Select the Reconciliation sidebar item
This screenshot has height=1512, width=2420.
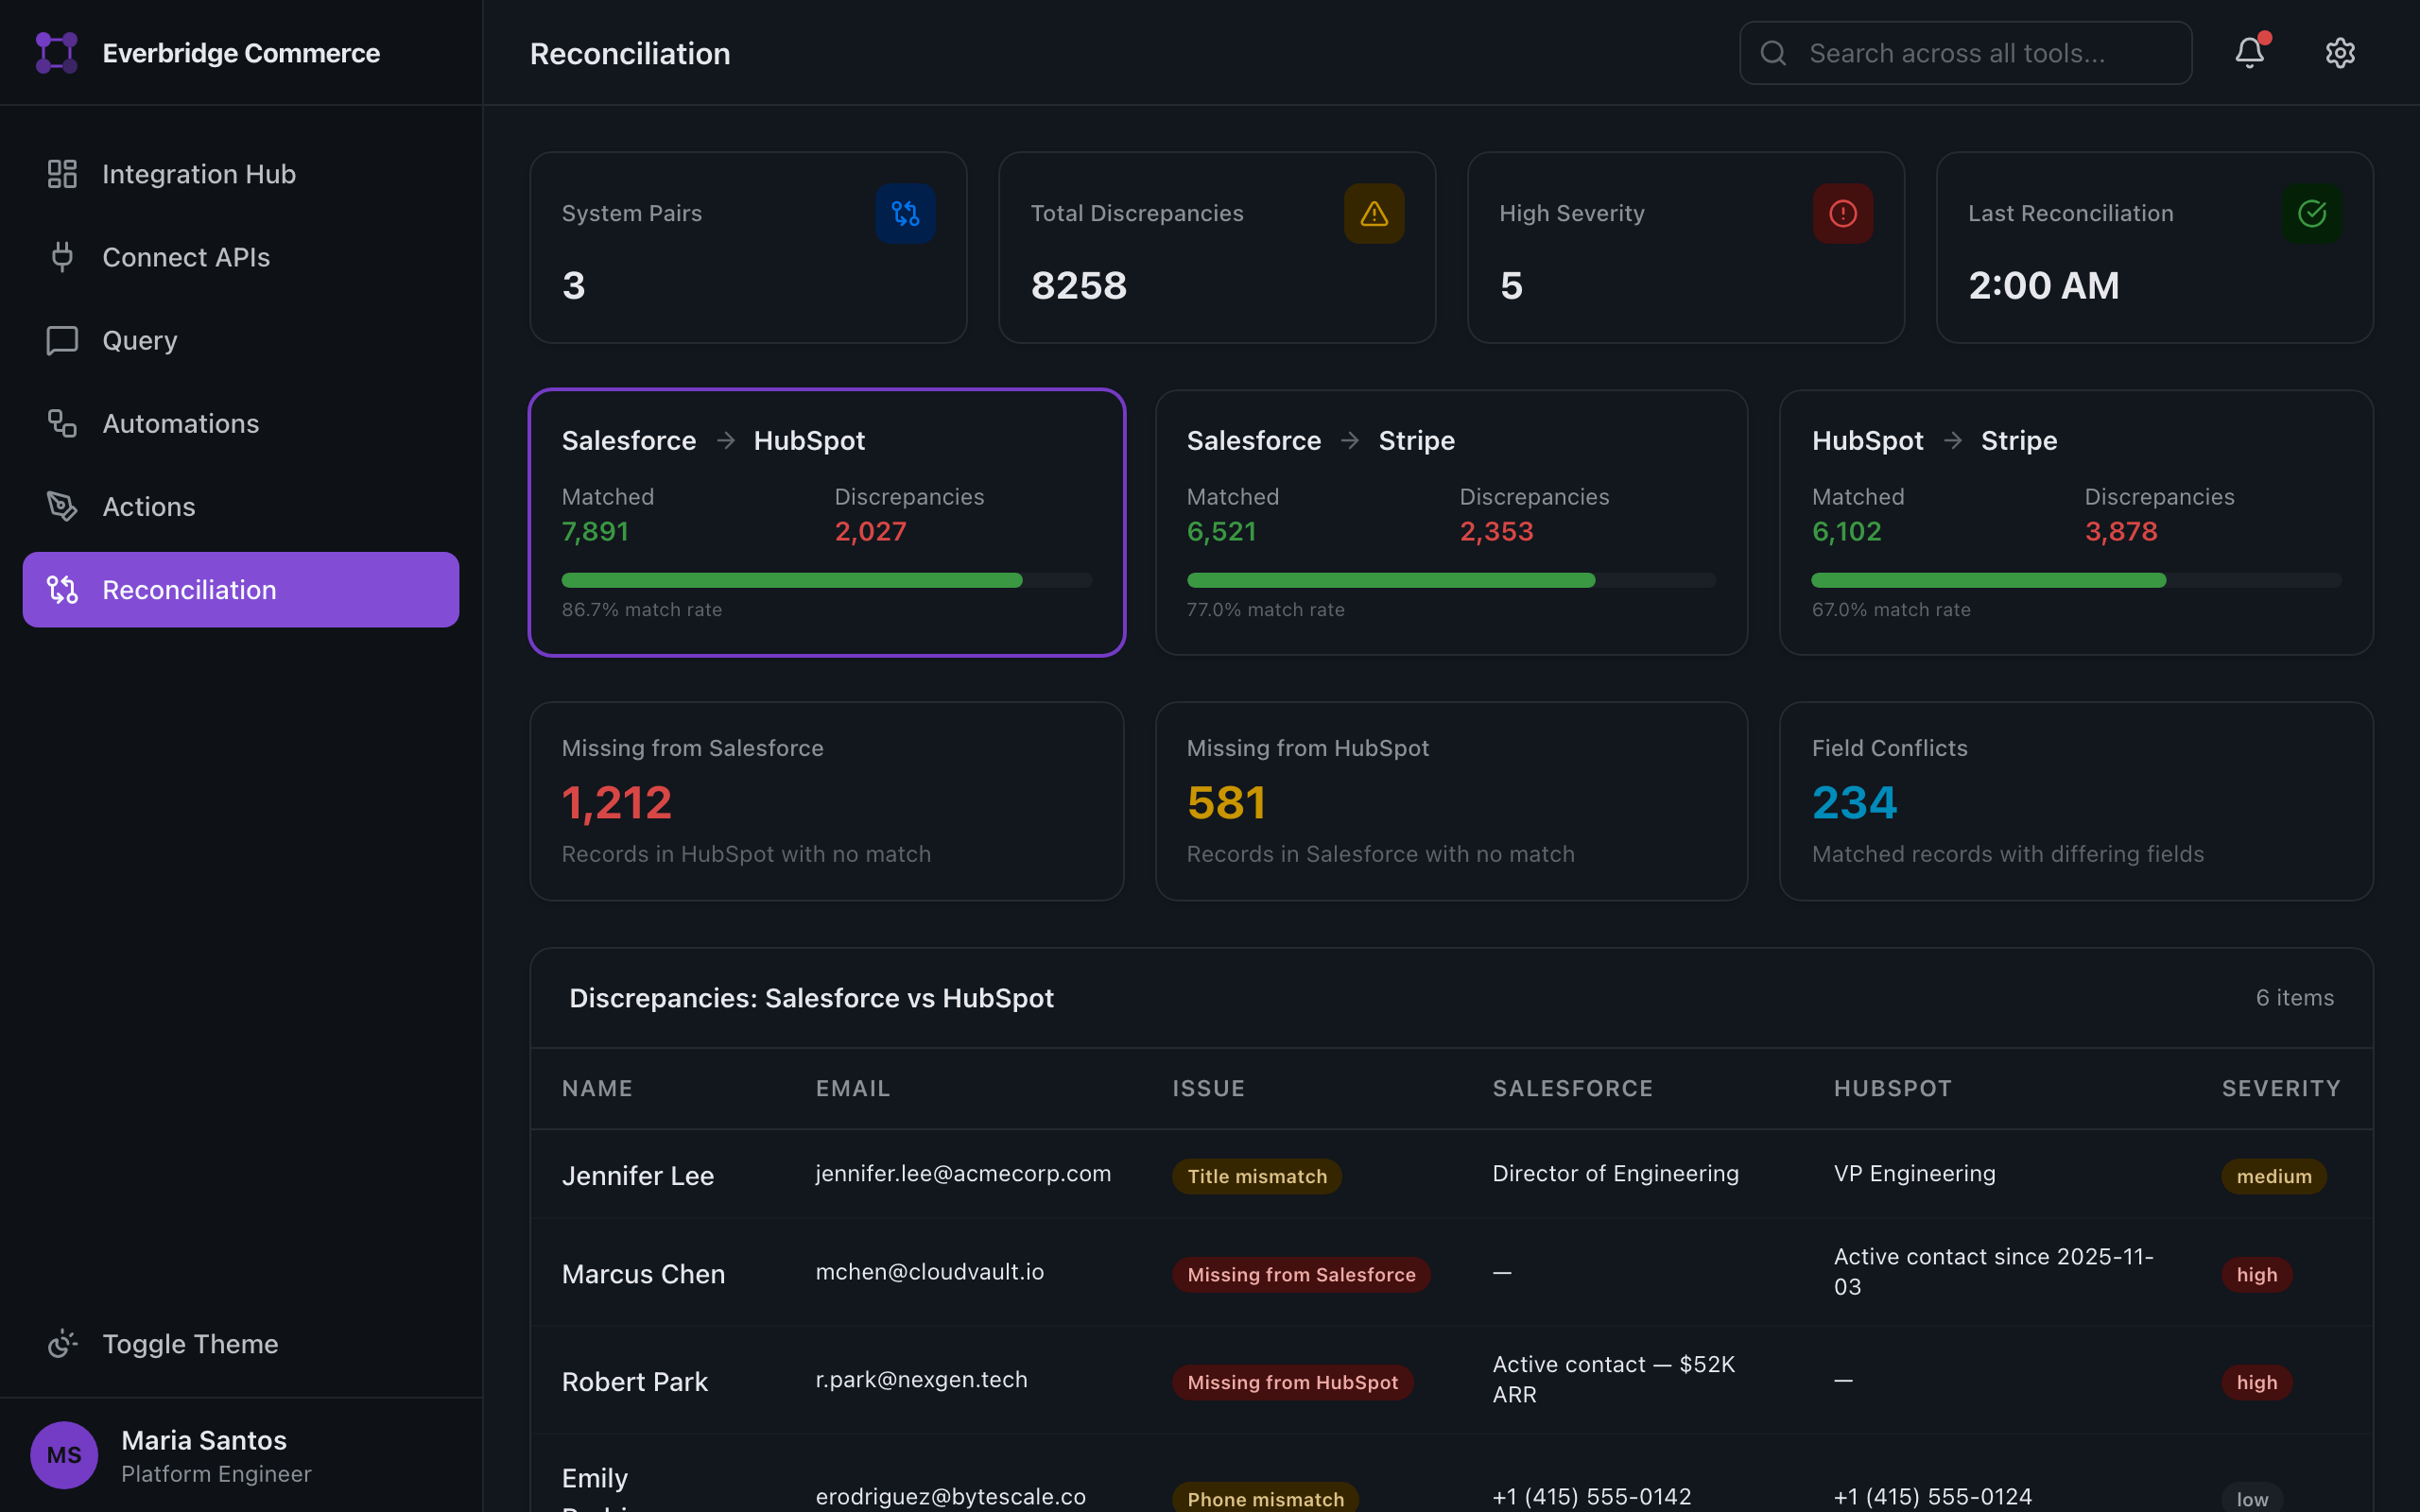[x=190, y=589]
